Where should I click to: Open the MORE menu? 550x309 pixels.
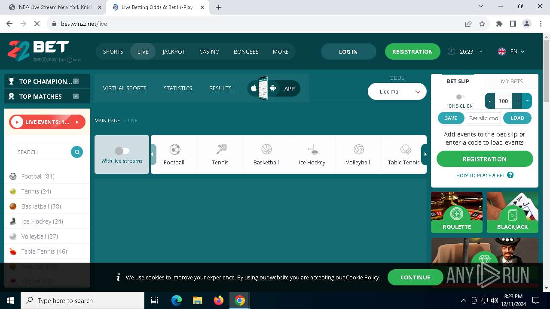281,51
